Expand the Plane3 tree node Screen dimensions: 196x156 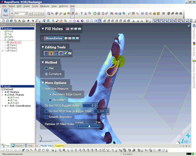tap(2, 51)
